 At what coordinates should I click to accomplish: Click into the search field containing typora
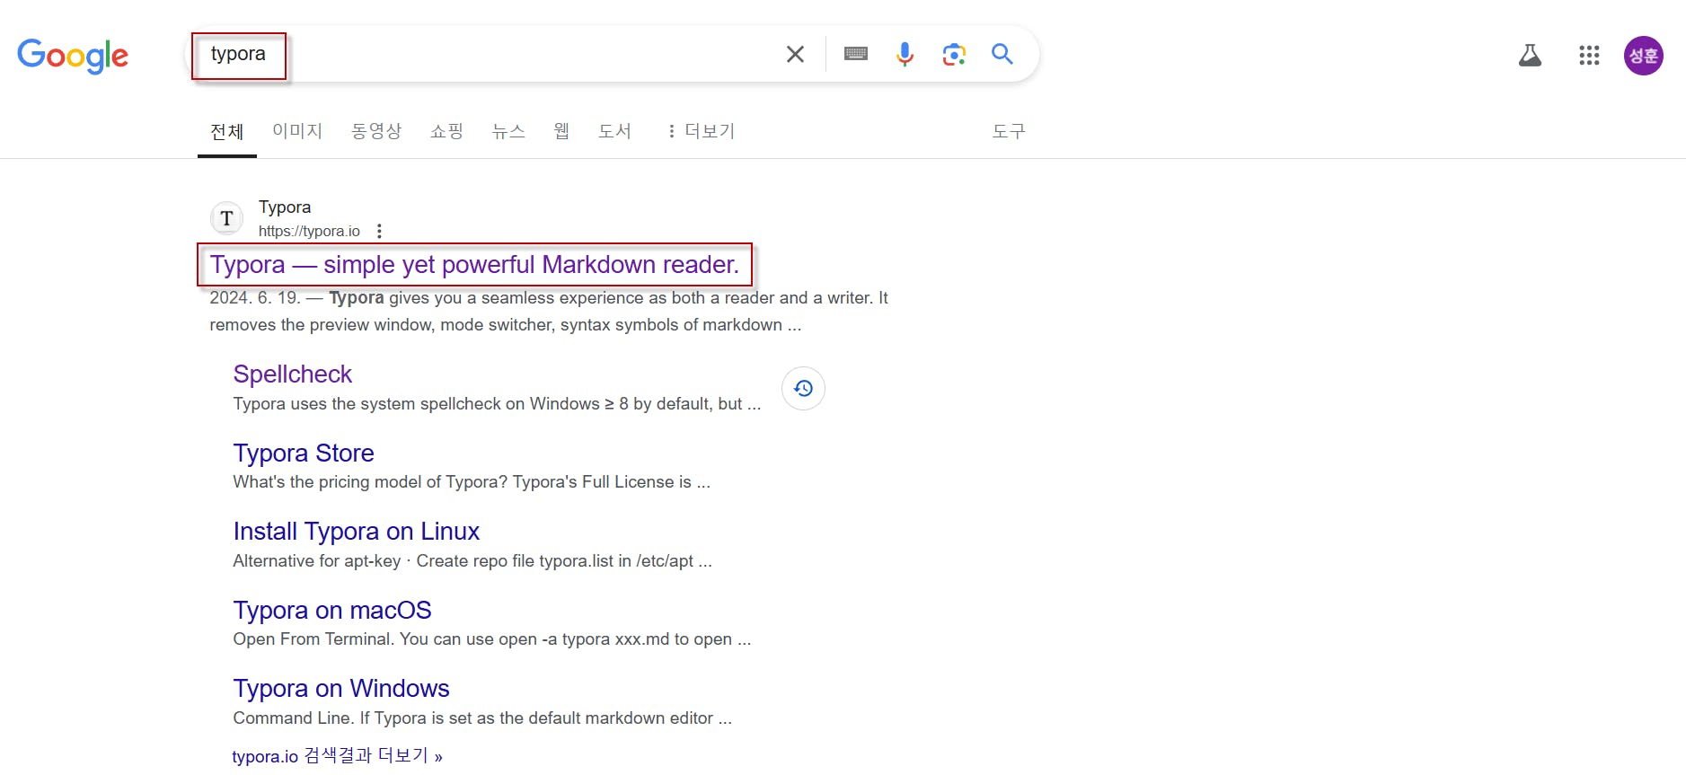click(x=485, y=54)
